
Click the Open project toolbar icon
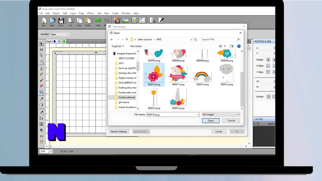click(53, 21)
